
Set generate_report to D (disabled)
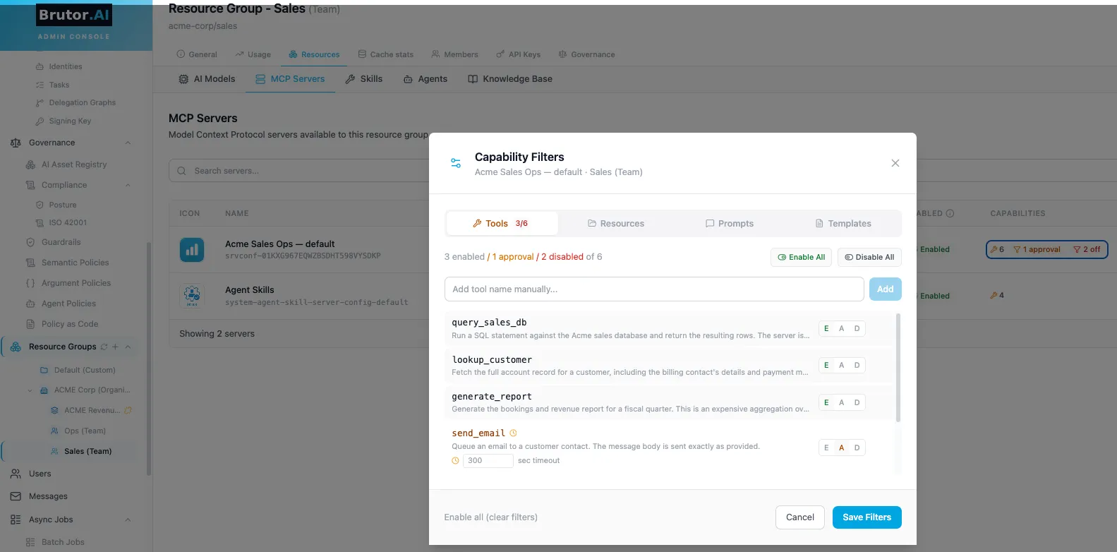coord(857,402)
